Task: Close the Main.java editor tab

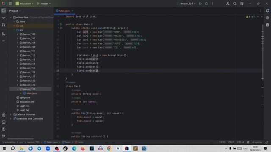Action: (72, 11)
